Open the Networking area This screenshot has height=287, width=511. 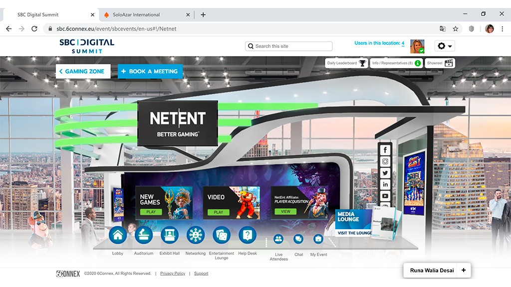[196, 235]
